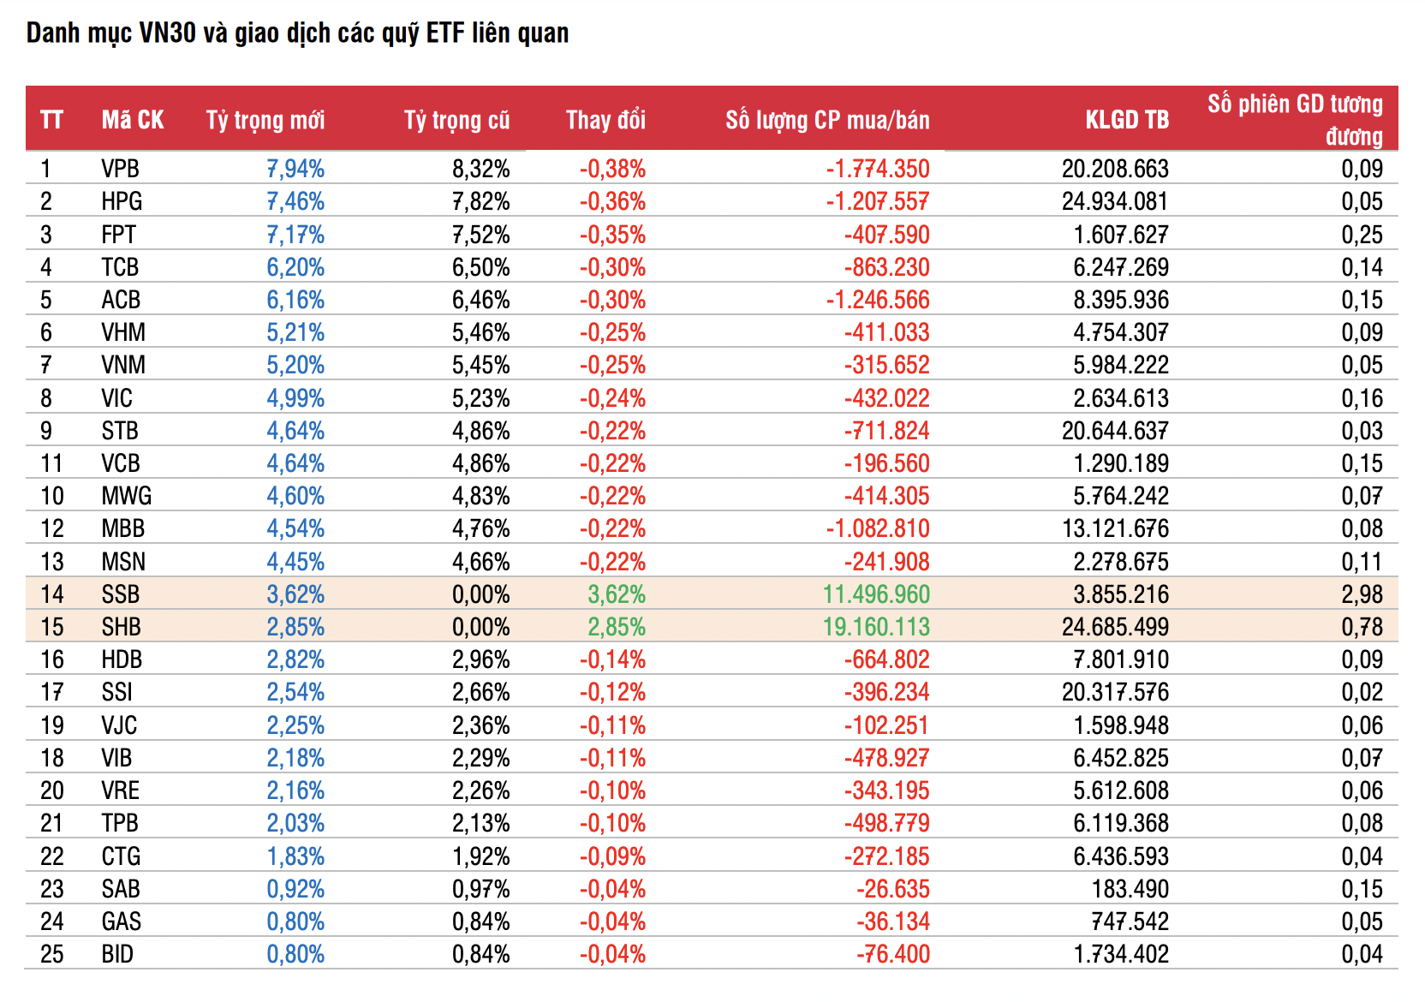Image resolution: width=1425 pixels, height=1002 pixels.
Task: Click TCB's old weight 6,50%
Action: [x=481, y=267]
